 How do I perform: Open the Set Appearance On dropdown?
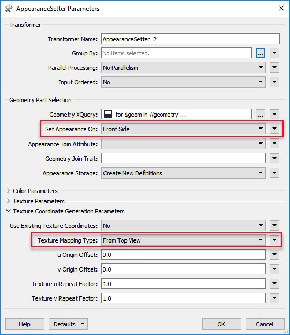183,129
